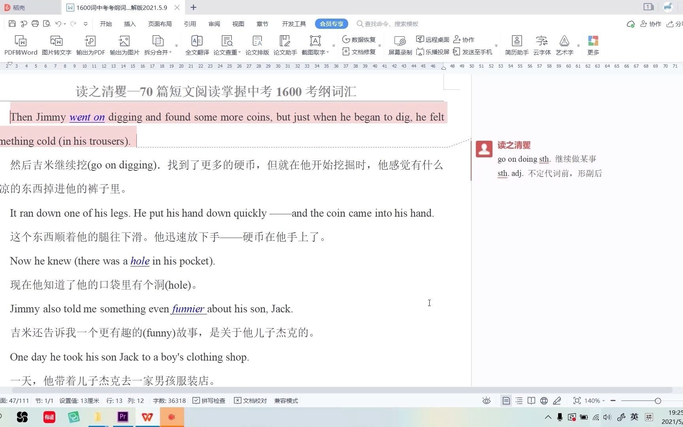Toggle 文档校对 proofreading in status bar
The image size is (683, 427).
(251, 401)
